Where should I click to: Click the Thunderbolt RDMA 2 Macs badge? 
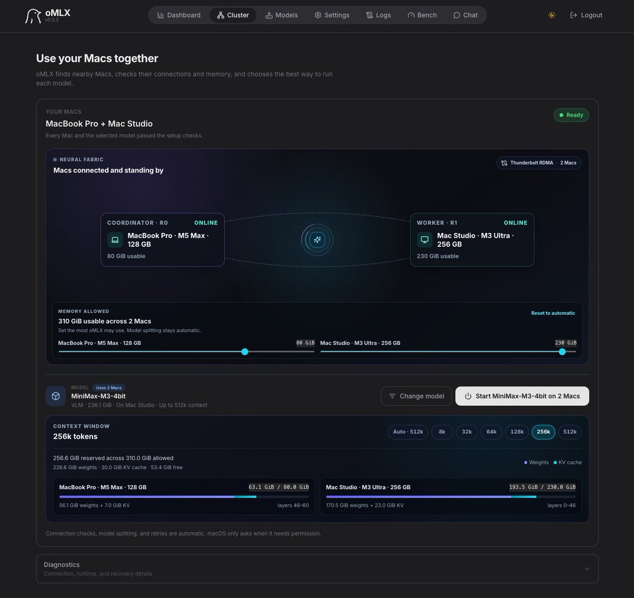pos(539,163)
